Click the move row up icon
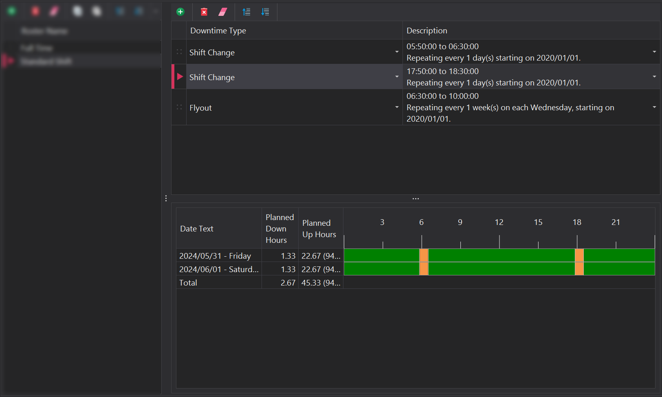This screenshot has width=662, height=397. (x=246, y=12)
